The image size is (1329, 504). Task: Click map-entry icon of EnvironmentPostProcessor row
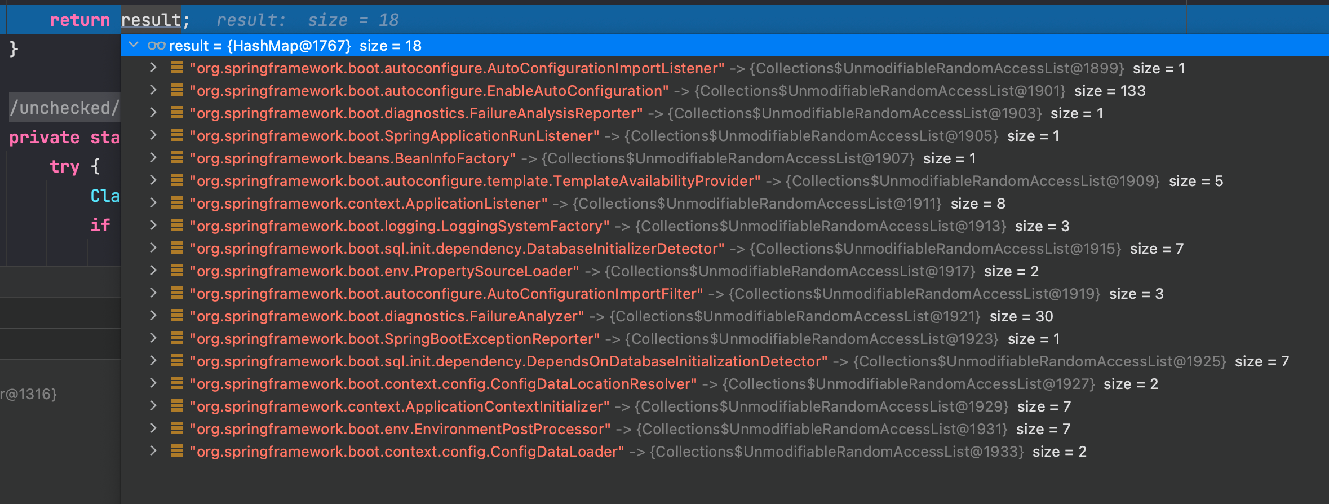(177, 428)
